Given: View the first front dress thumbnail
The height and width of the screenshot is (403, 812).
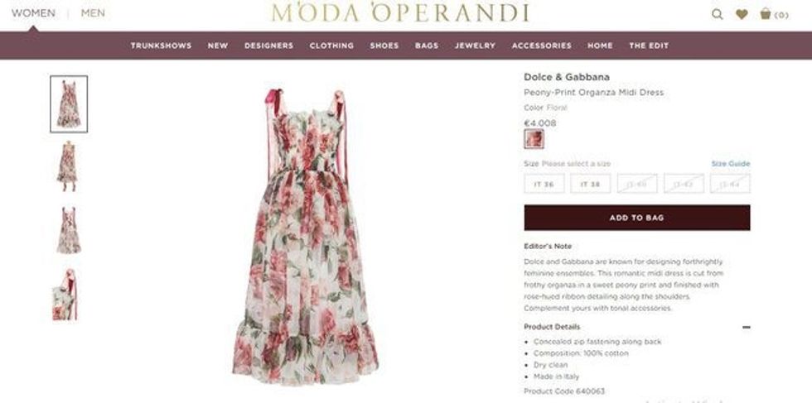Looking at the screenshot, I should [x=69, y=104].
